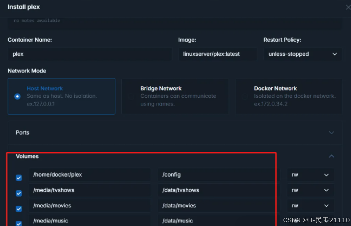The height and width of the screenshot is (226, 351).
Task: Uncheck the /home/docker/plex volume checkbox
Action: (x=19, y=178)
